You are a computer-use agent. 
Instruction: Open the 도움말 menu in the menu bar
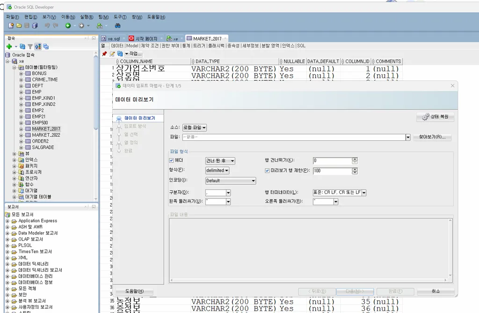pyautogui.click(x=156, y=17)
